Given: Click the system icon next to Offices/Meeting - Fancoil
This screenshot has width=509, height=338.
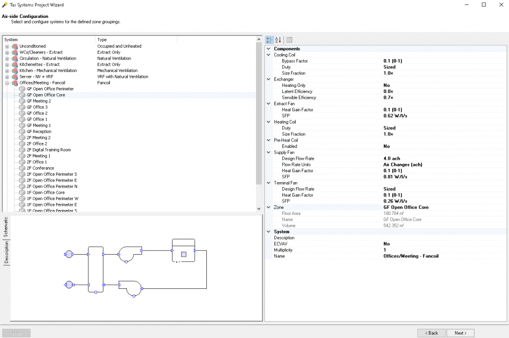Looking at the screenshot, I should [x=13, y=83].
